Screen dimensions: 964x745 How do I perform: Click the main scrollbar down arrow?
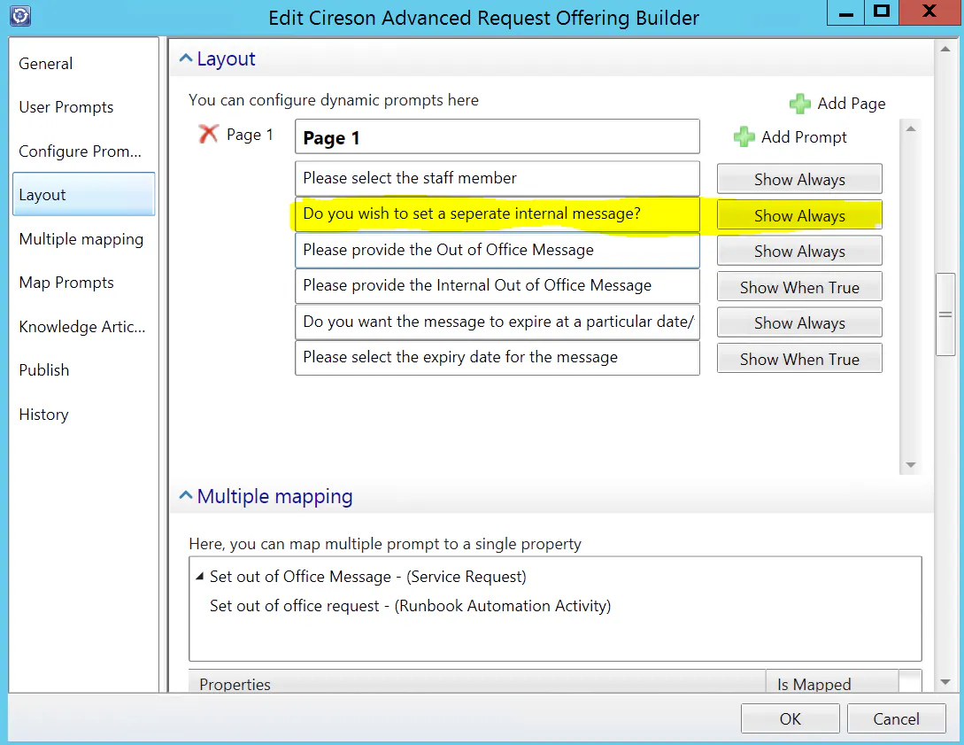pyautogui.click(x=945, y=681)
